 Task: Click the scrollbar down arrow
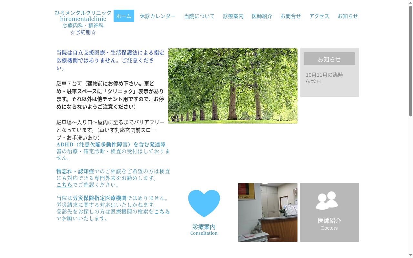point(410,255)
